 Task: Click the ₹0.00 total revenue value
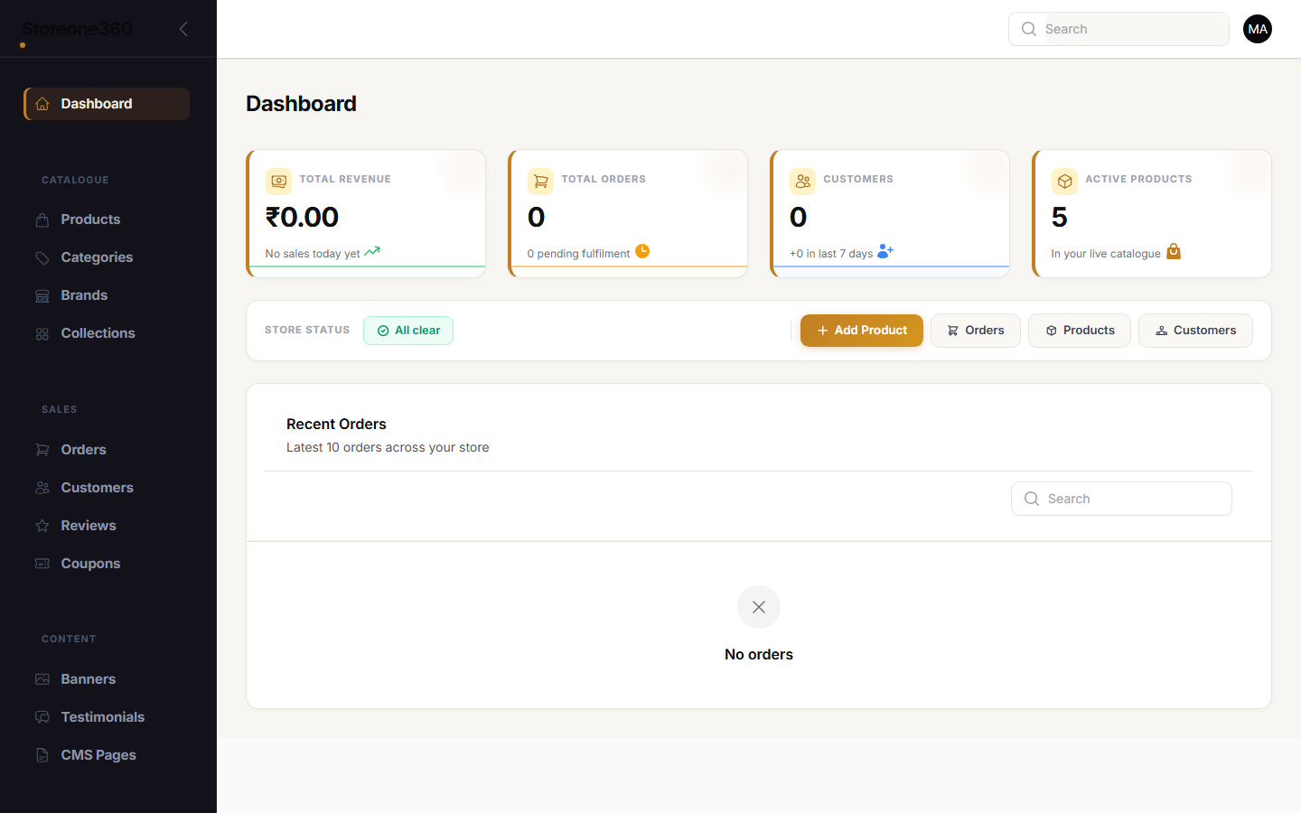(302, 217)
